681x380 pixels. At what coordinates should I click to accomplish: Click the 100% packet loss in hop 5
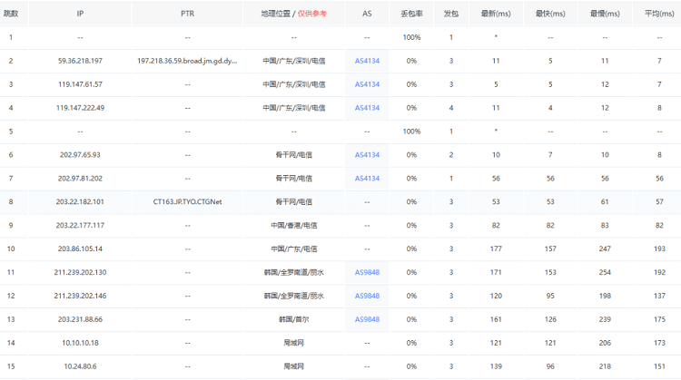pyautogui.click(x=411, y=132)
